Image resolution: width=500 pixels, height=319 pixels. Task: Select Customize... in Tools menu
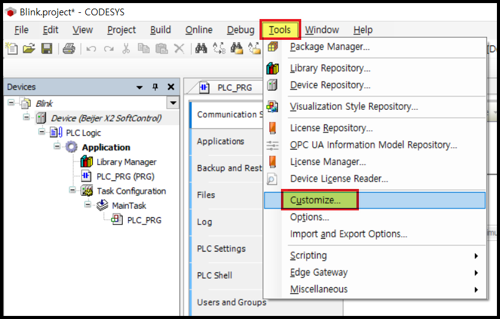click(375, 200)
